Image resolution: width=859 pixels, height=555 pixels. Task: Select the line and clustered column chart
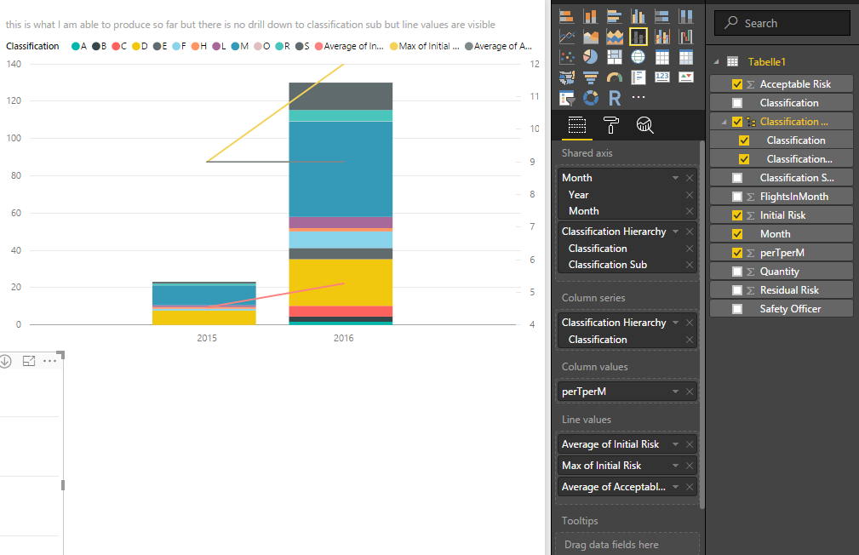[x=661, y=37]
